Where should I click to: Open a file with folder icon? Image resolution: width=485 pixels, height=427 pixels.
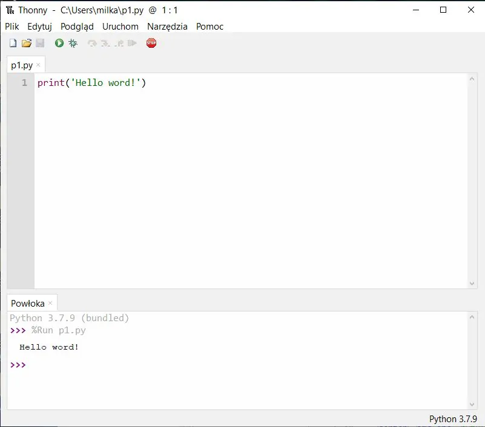click(x=27, y=43)
